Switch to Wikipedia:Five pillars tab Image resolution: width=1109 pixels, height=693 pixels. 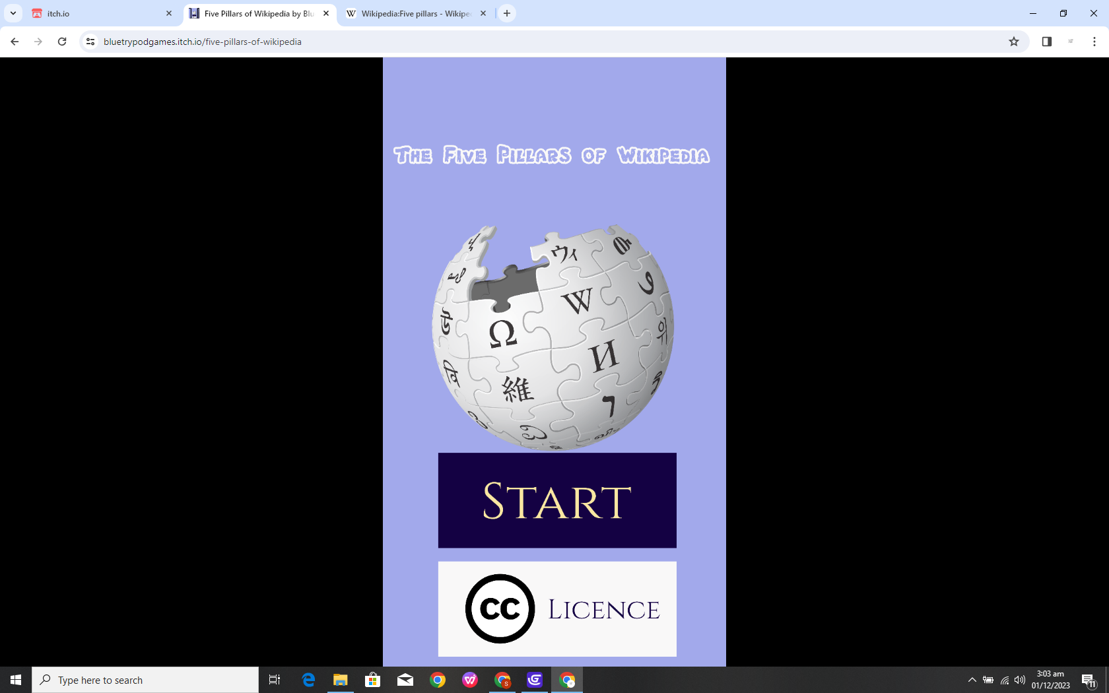point(416,13)
